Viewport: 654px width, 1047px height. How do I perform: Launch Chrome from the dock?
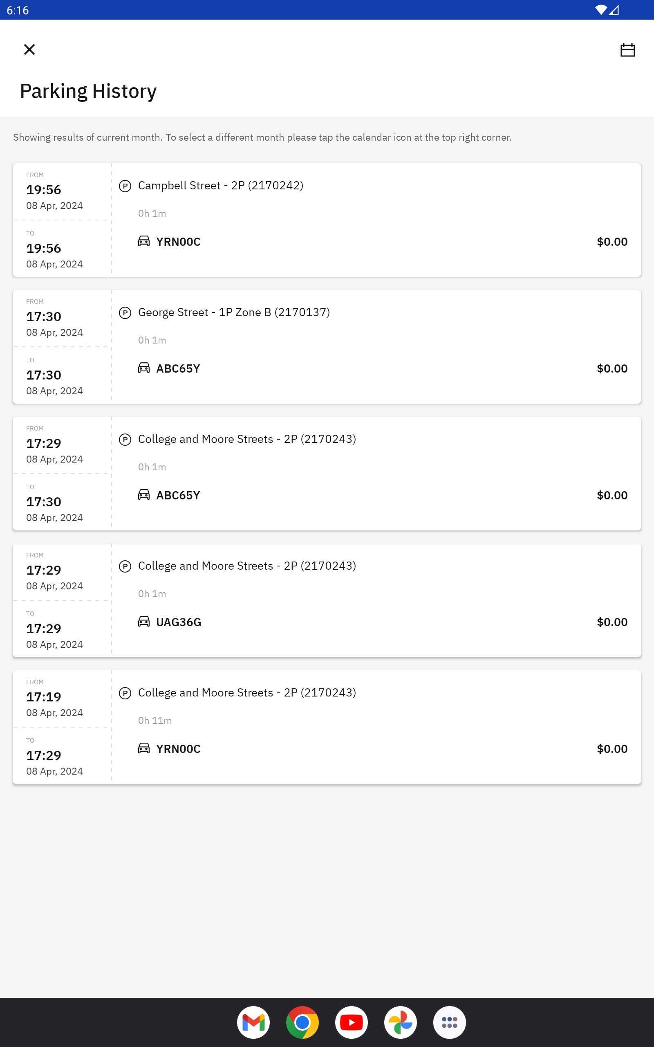point(302,1022)
